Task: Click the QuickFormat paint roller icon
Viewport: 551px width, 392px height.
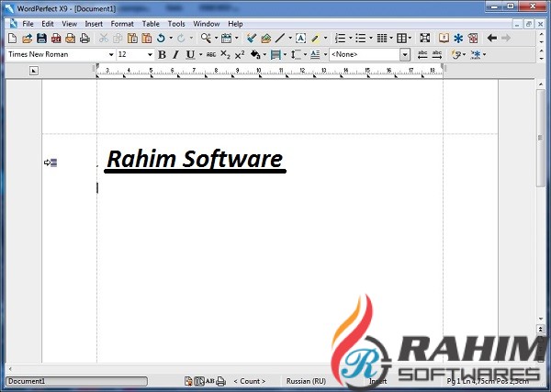Action: [x=252, y=38]
